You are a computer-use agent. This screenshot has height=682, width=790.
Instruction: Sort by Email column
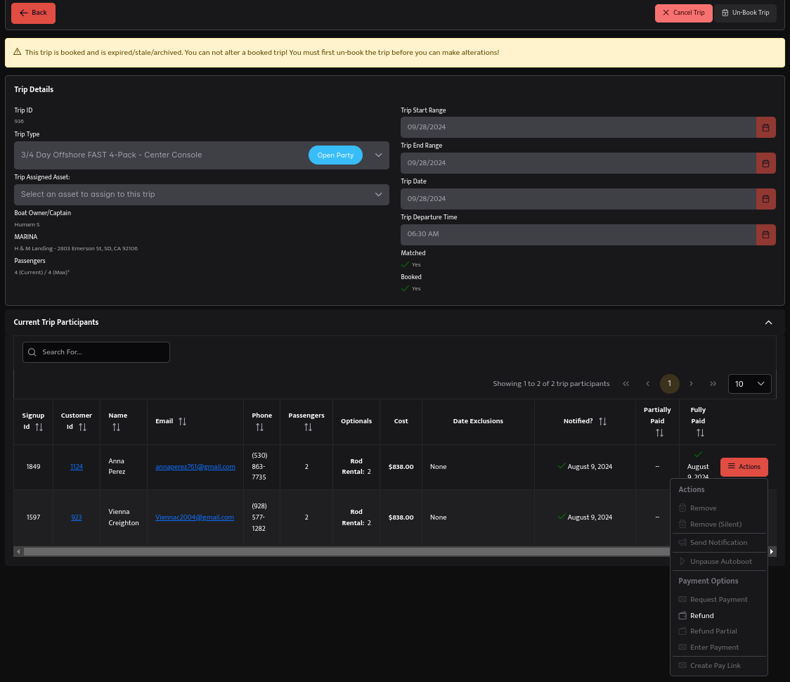tap(182, 421)
